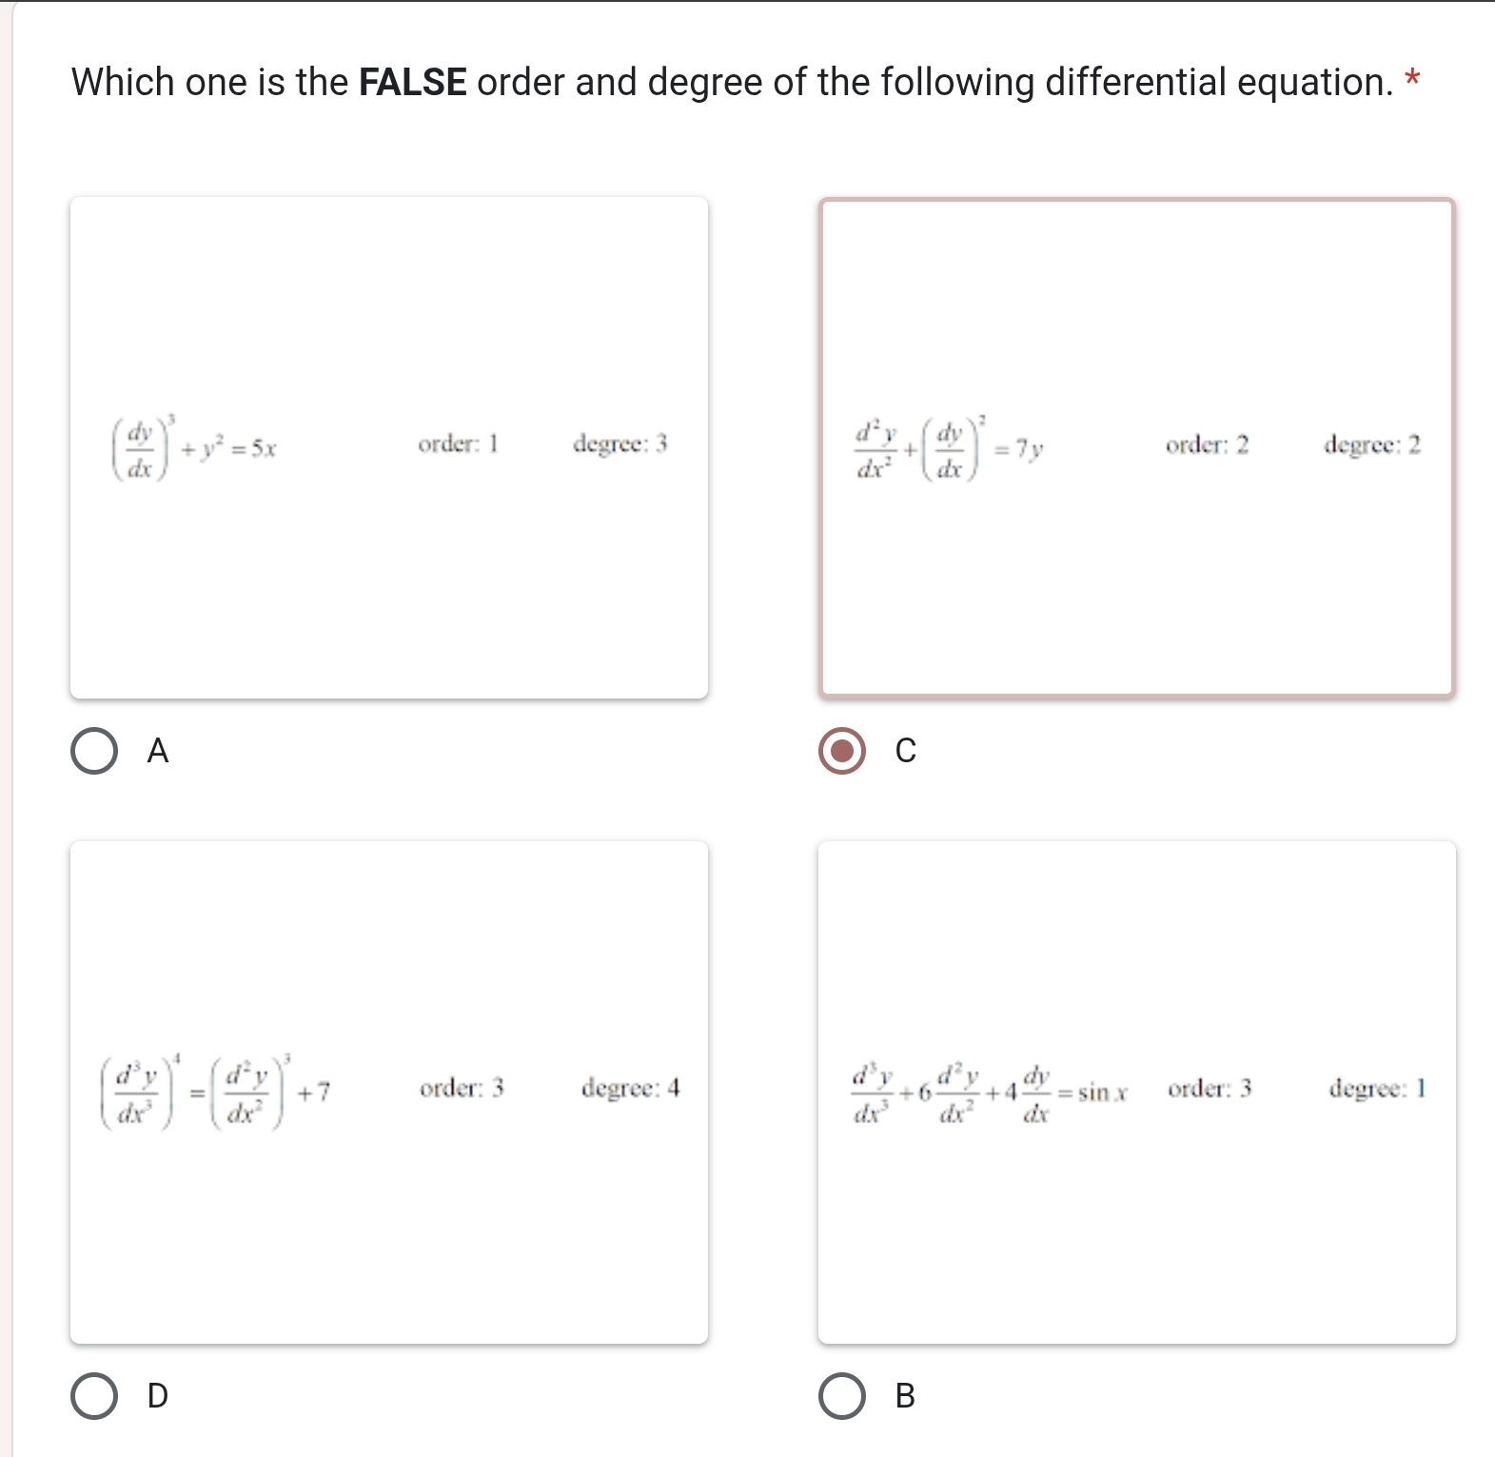Viewport: 1495px width, 1457px height.
Task: Click the equation ending in = sin x
Action: click(x=990, y=1093)
